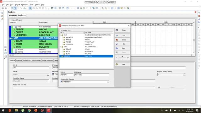Open the Status dropdown showing Active
This screenshot has height=113, width=201.
coord(48,74)
